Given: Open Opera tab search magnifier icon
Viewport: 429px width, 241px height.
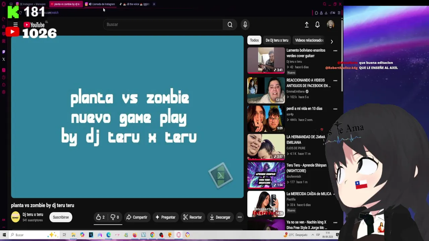Looking at the screenshot, I should [x=324, y=4].
